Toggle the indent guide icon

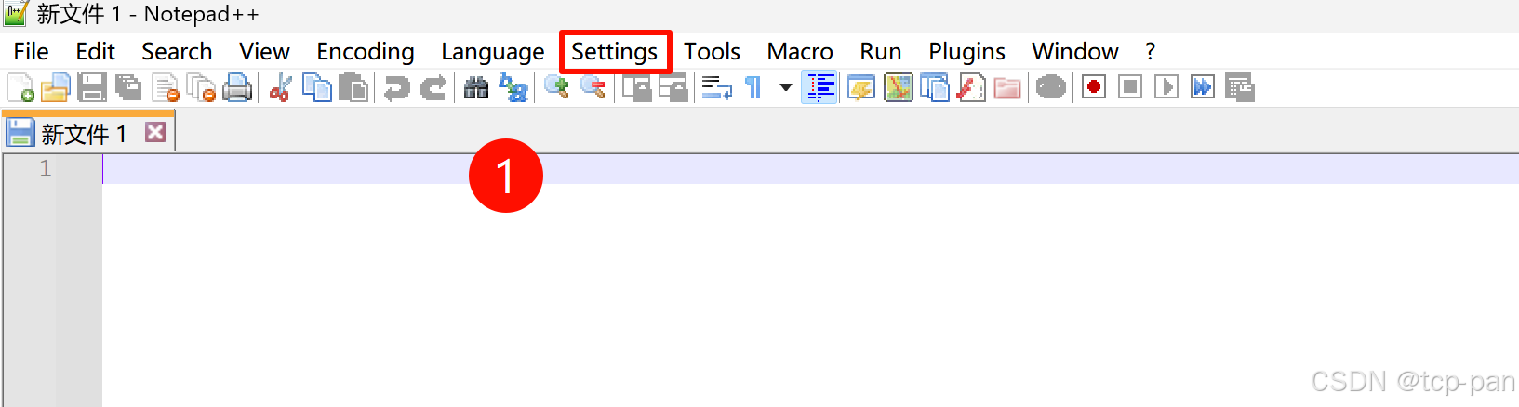819,88
